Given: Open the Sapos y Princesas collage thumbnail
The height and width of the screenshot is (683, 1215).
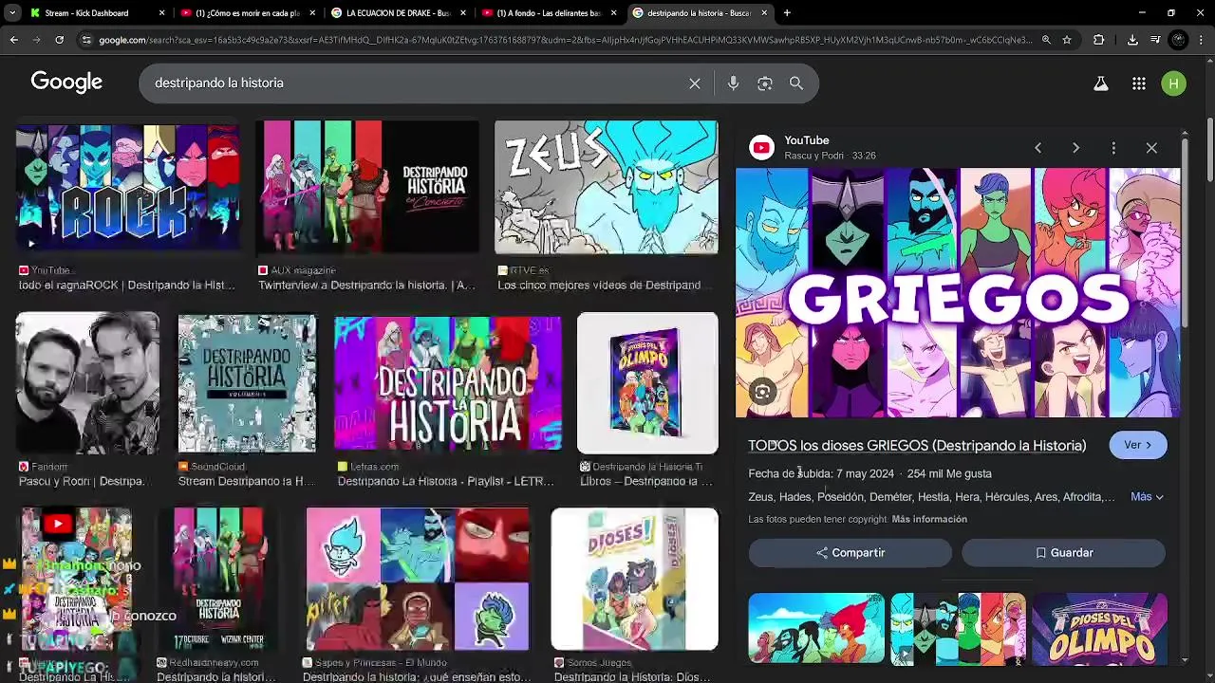Looking at the screenshot, I should (418, 580).
